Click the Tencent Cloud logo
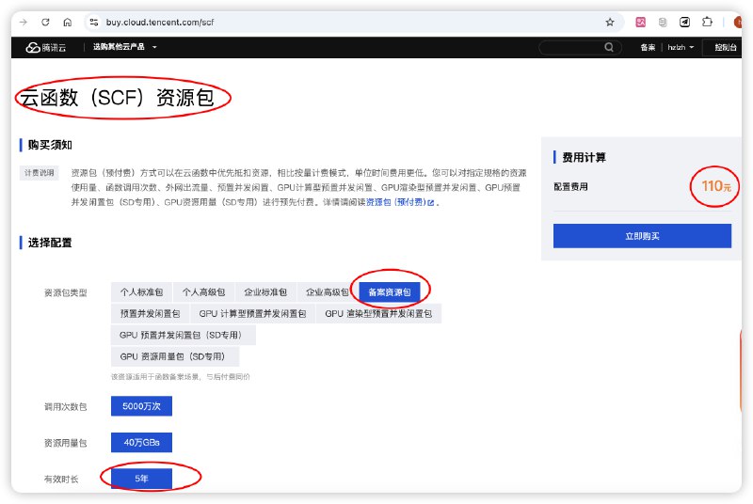This screenshot has width=753, height=504. (46, 47)
